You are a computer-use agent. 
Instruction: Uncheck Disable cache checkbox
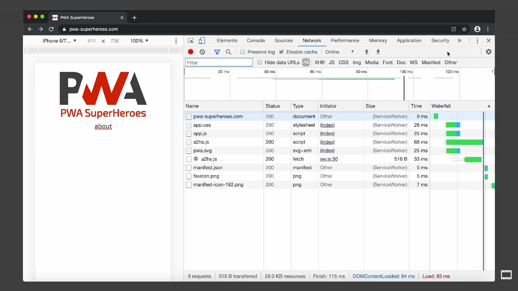coord(281,52)
